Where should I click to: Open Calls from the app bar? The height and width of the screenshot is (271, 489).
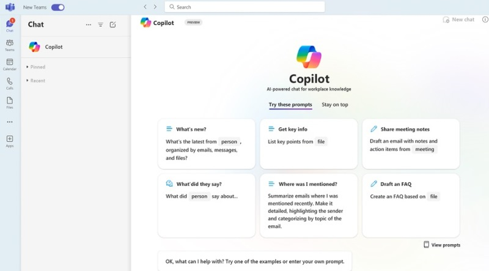(10, 83)
